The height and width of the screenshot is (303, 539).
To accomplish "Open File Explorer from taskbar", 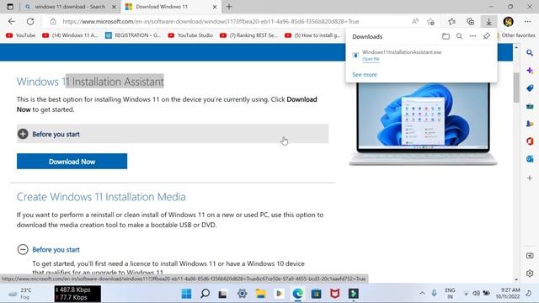I will [x=261, y=294].
